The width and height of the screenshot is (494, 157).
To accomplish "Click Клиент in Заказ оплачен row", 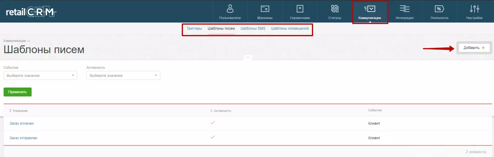I will 374,124.
